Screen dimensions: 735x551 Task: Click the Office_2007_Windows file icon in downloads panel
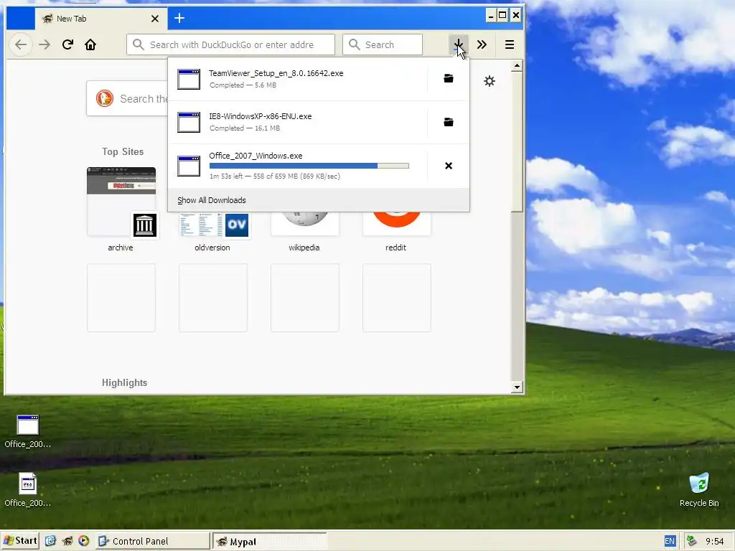(189, 166)
